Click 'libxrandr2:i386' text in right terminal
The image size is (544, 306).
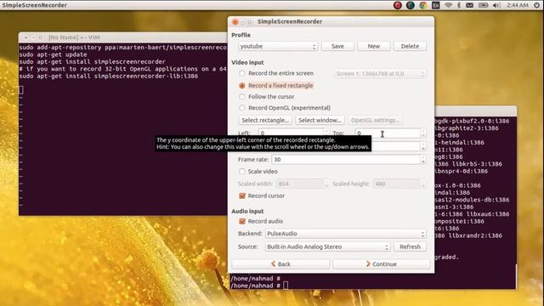[475, 235]
